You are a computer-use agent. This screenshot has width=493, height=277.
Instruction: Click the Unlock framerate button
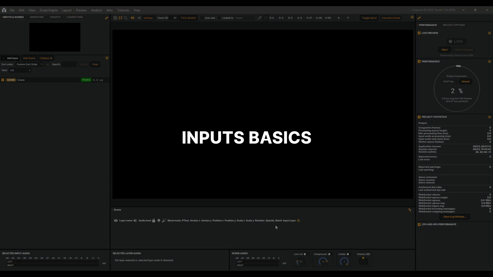point(466,82)
